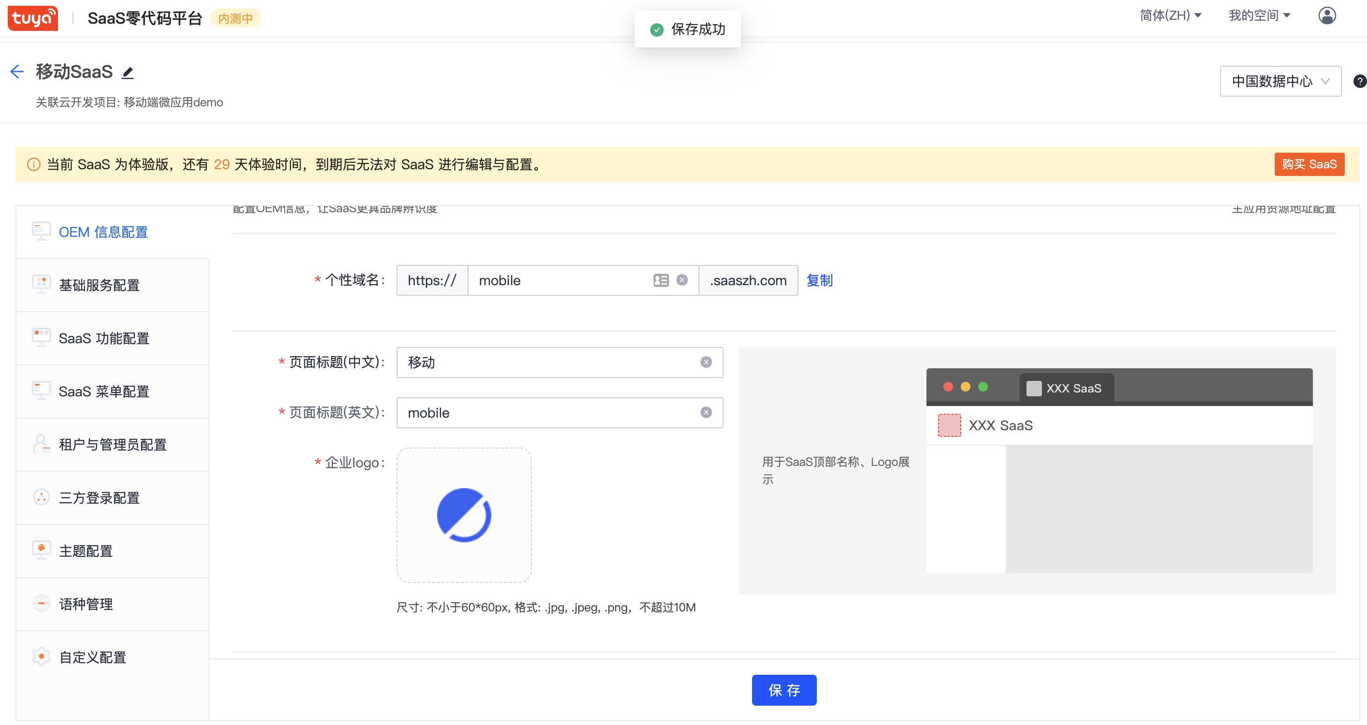Open the 我的空间 dropdown
This screenshot has width=1367, height=725.
tap(1259, 15)
